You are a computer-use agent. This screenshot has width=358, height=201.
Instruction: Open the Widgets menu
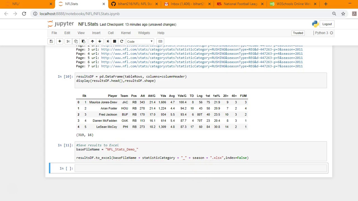(x=144, y=33)
